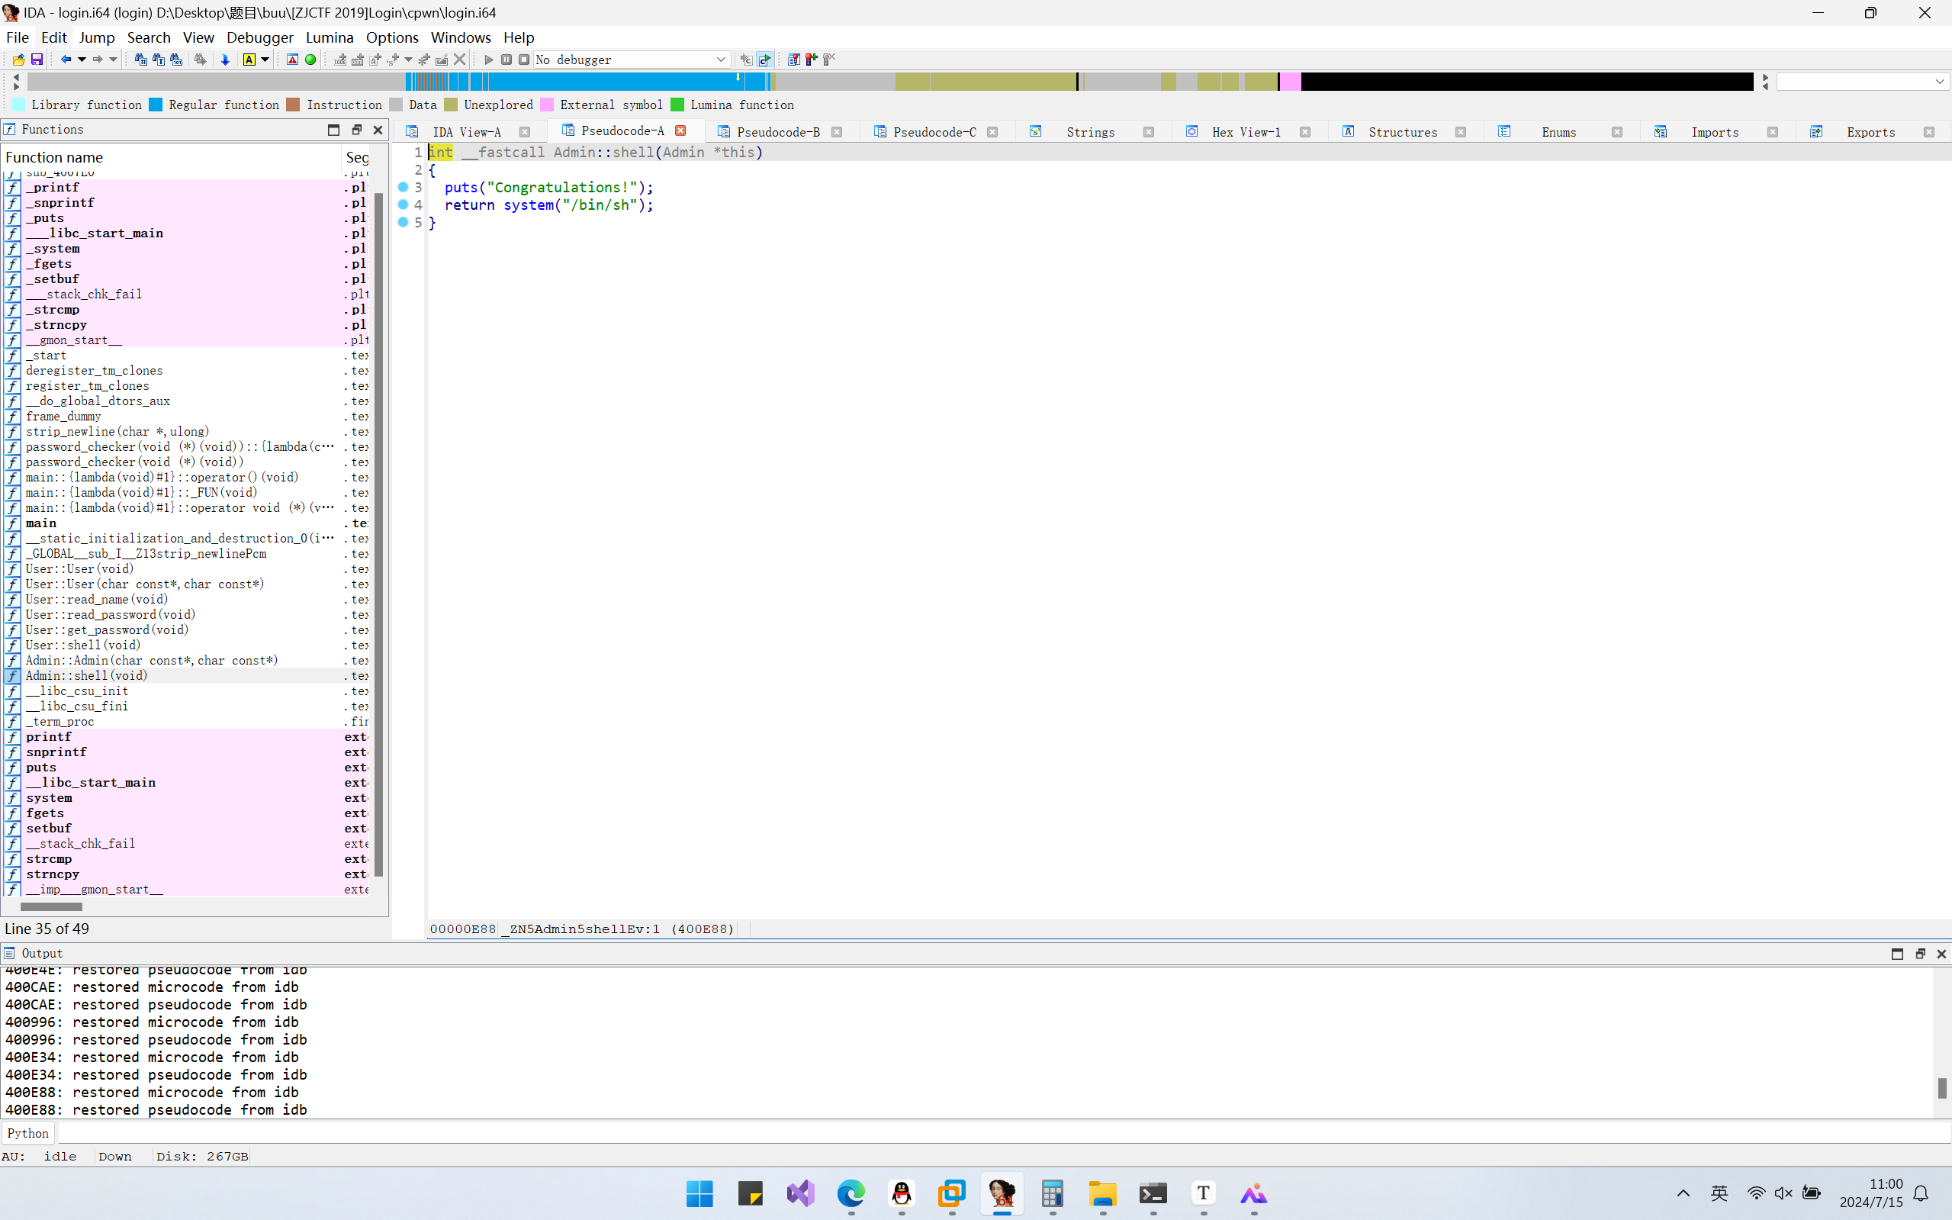Open the back-navigation history dropdown arrow
Image resolution: width=1952 pixels, height=1220 pixels.
[82, 60]
